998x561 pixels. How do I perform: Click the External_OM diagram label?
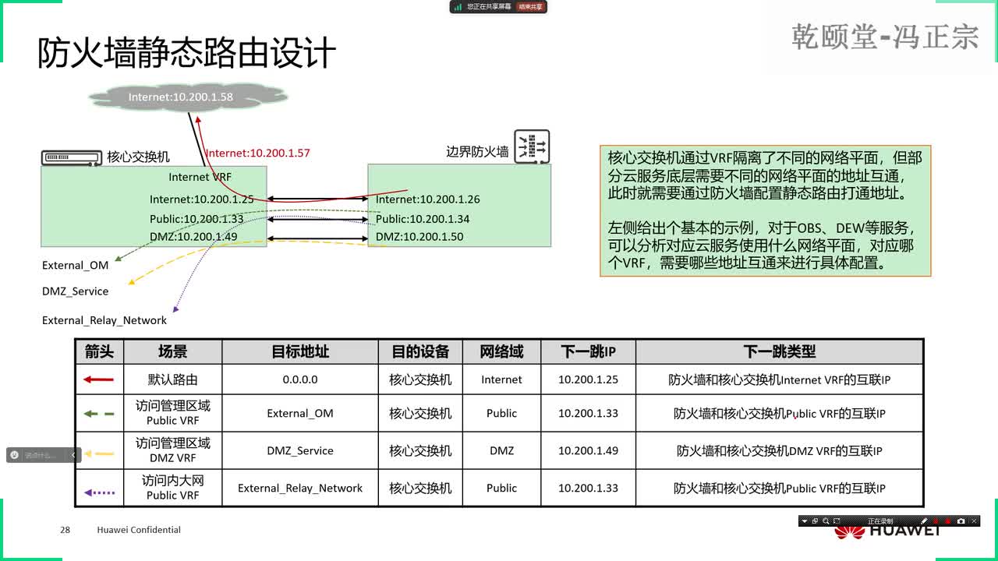(76, 266)
